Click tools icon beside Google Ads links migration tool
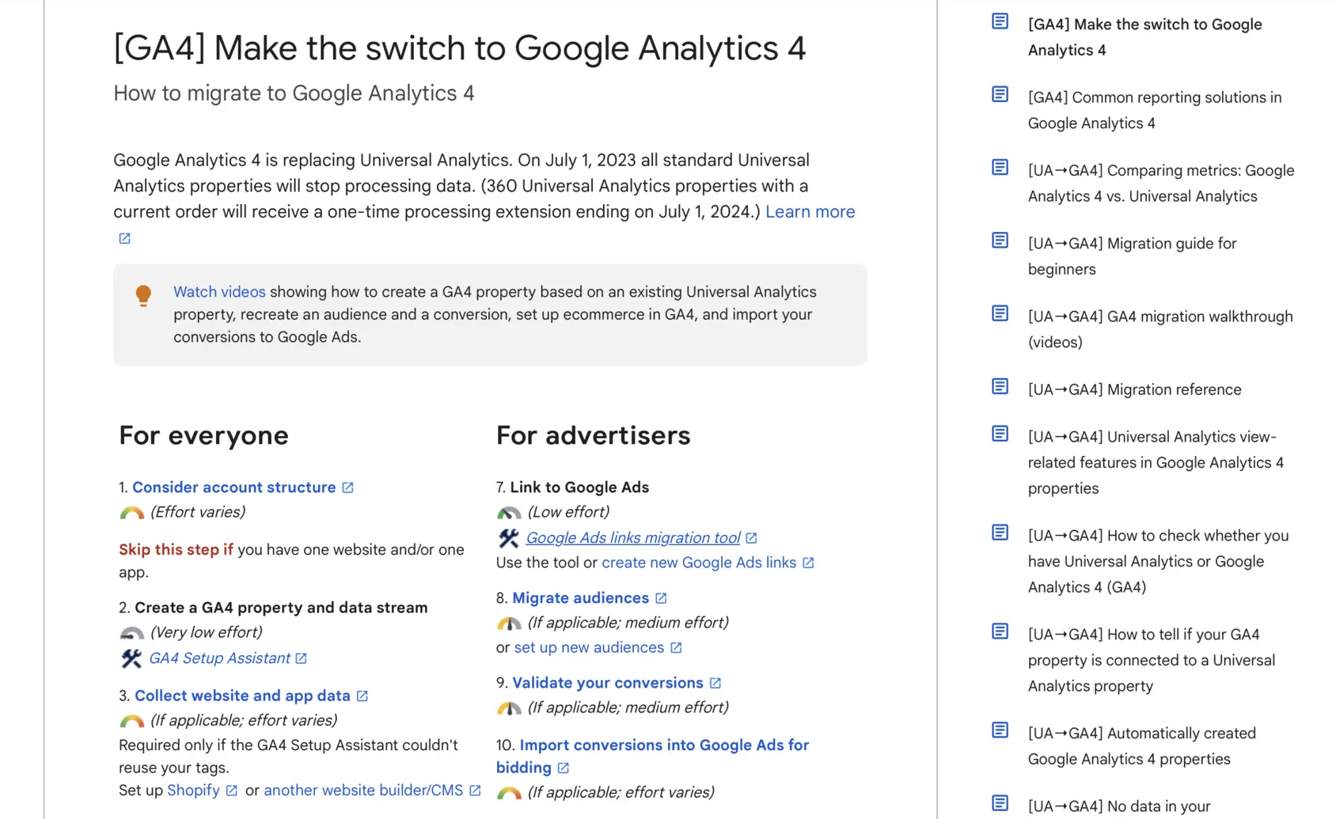Viewport: 1336px width, 819px height. click(x=509, y=537)
